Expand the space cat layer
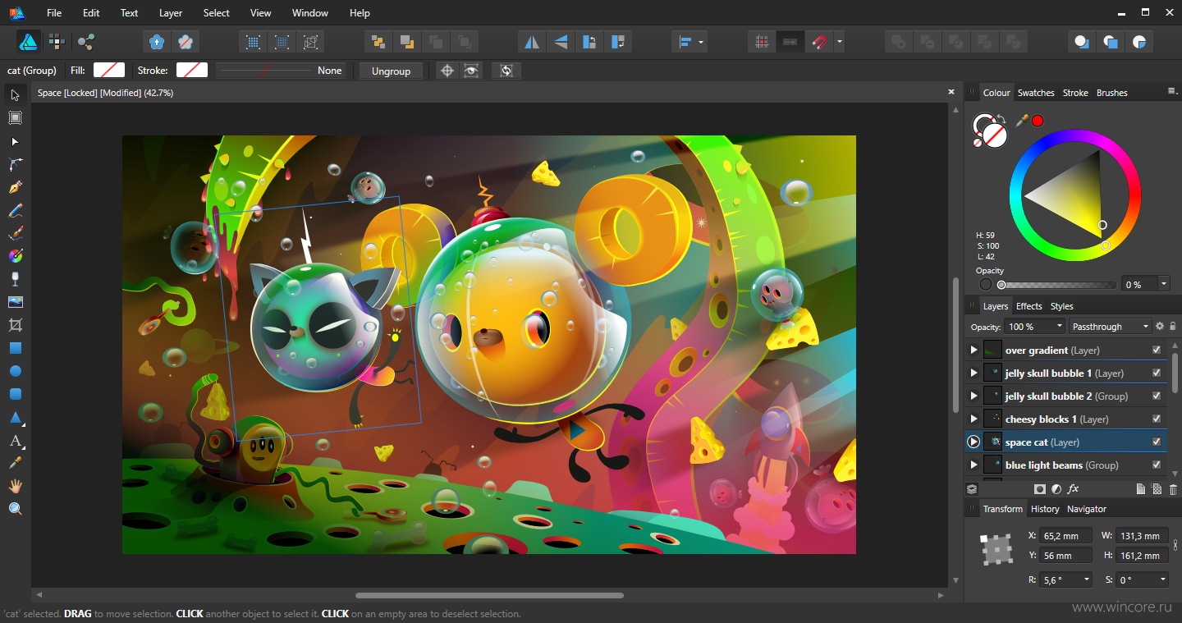The image size is (1182, 623). click(974, 442)
